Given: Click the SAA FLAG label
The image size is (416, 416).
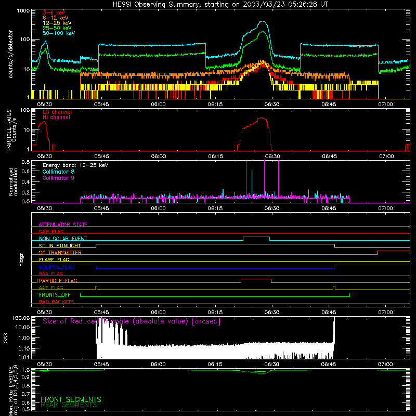Looking at the screenshot, I should click(51, 274).
